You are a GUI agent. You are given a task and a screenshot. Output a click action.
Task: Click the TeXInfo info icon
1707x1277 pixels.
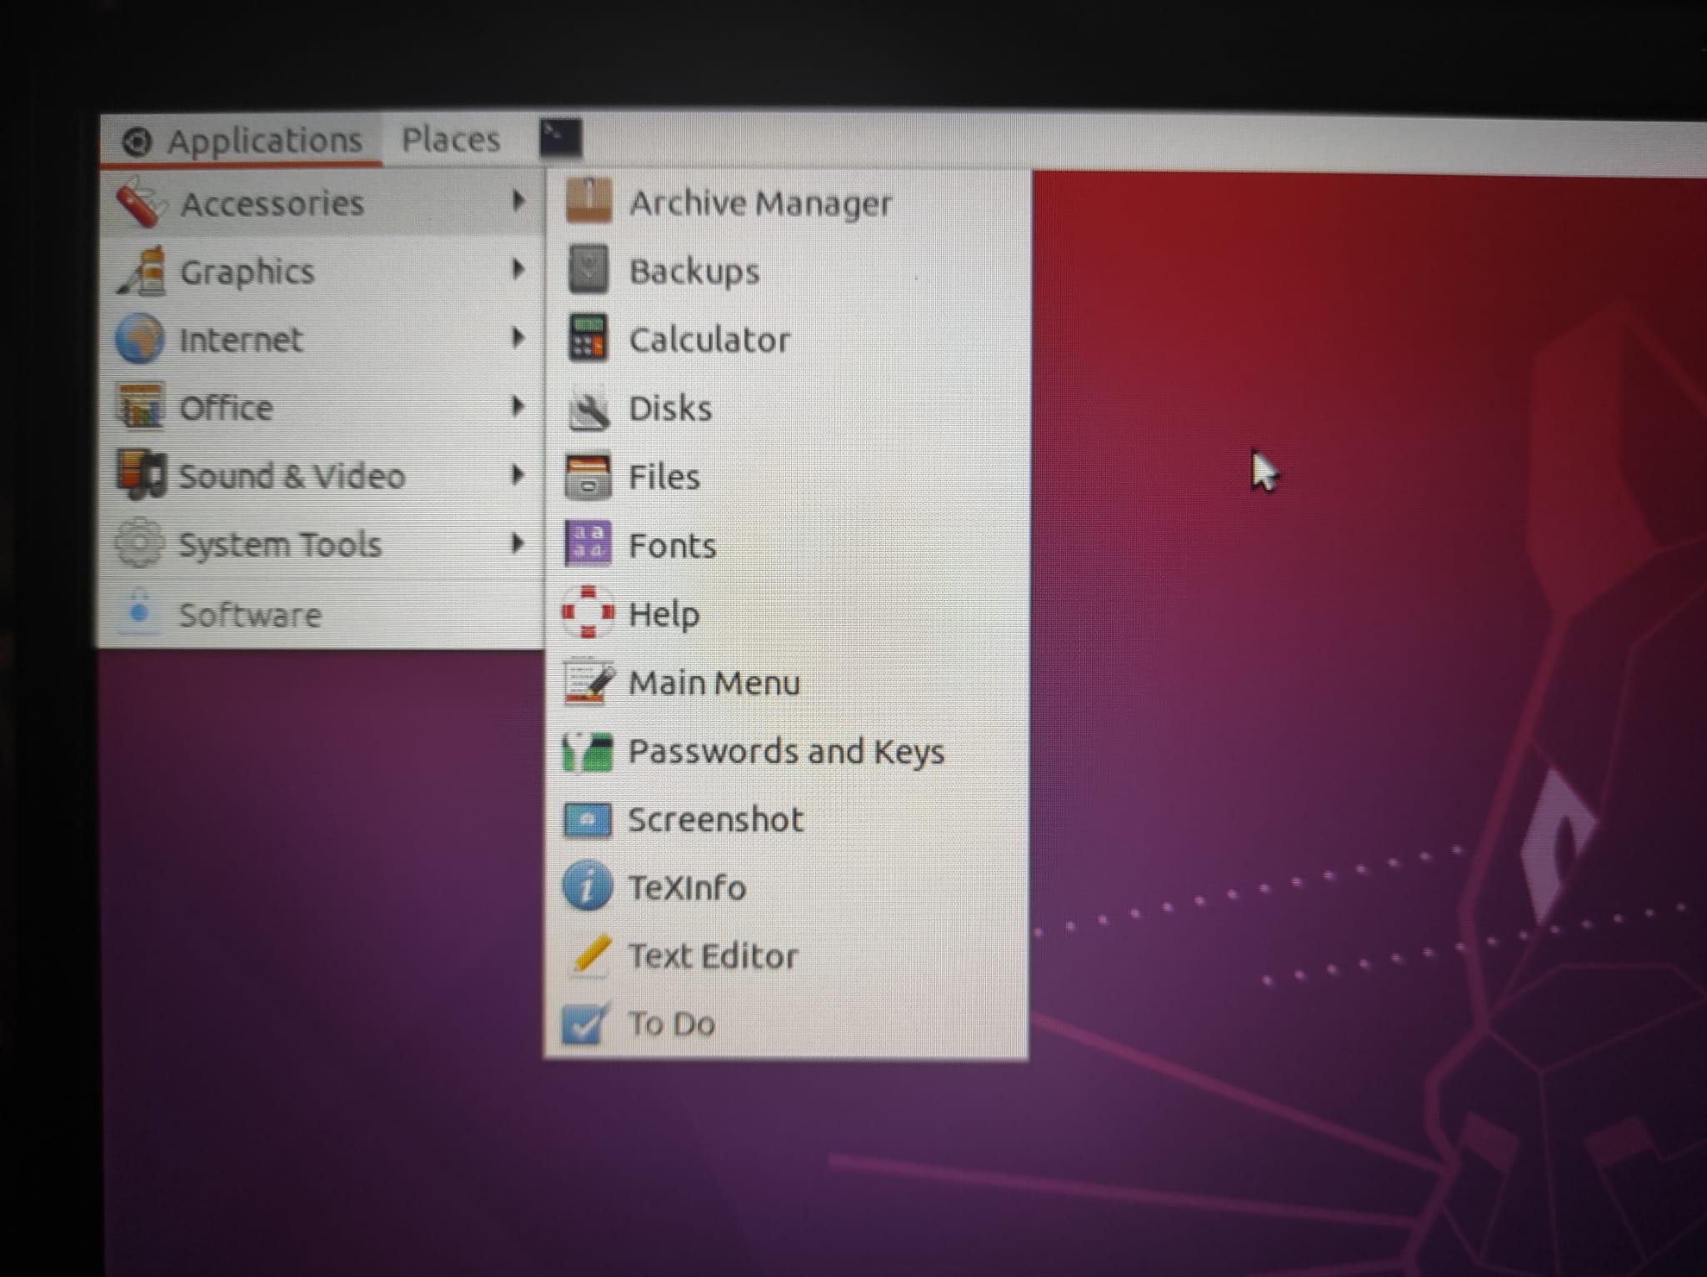[x=587, y=886]
